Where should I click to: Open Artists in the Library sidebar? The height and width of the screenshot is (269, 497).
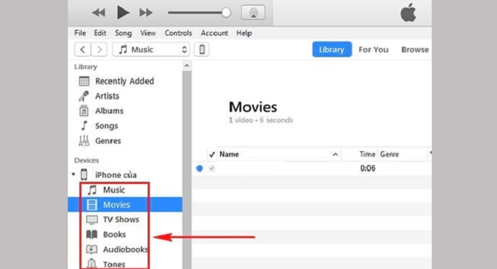pyautogui.click(x=107, y=96)
